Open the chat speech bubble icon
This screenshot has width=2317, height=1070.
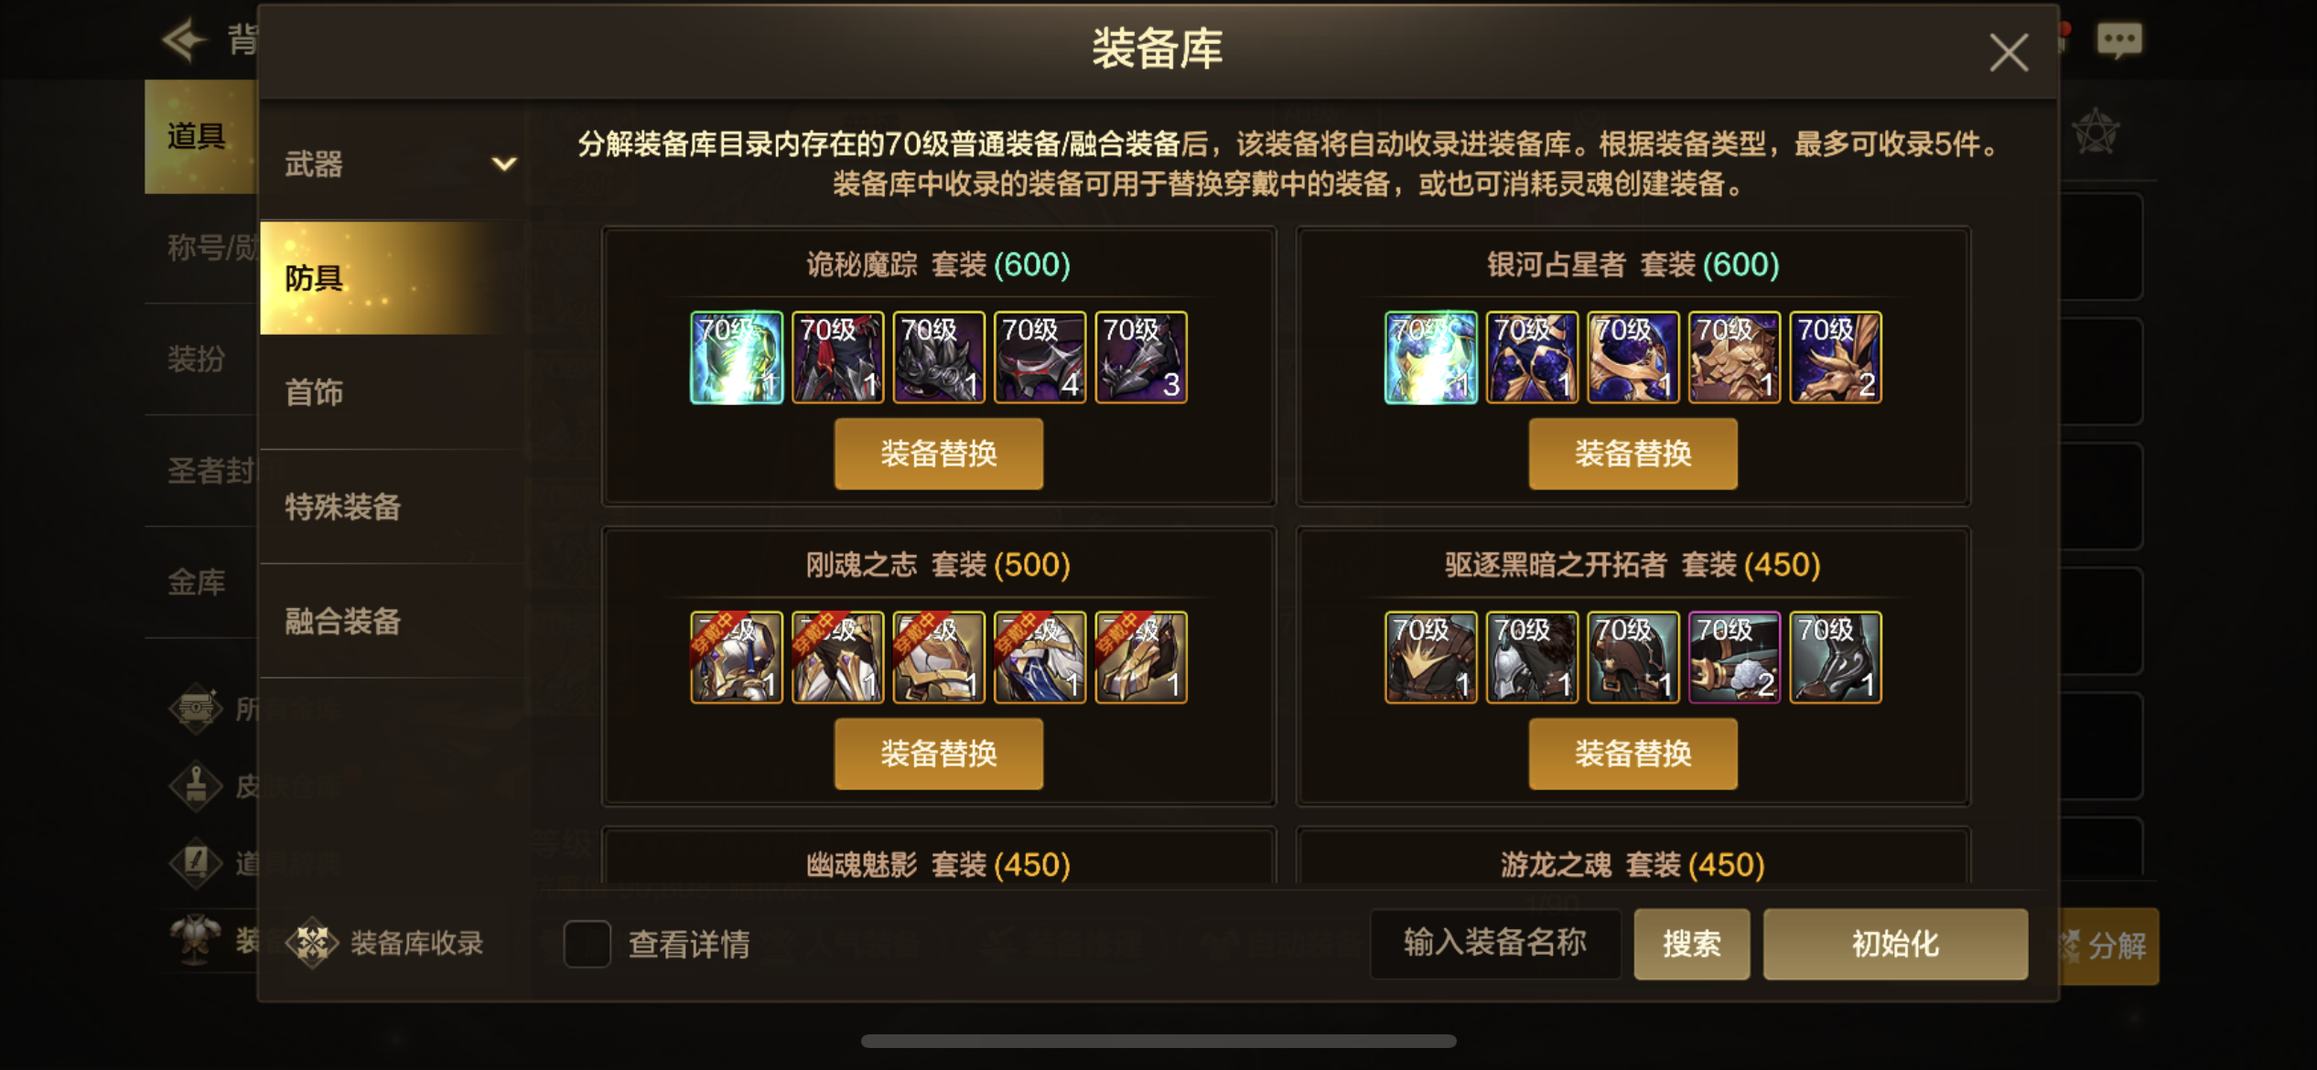click(x=2118, y=41)
